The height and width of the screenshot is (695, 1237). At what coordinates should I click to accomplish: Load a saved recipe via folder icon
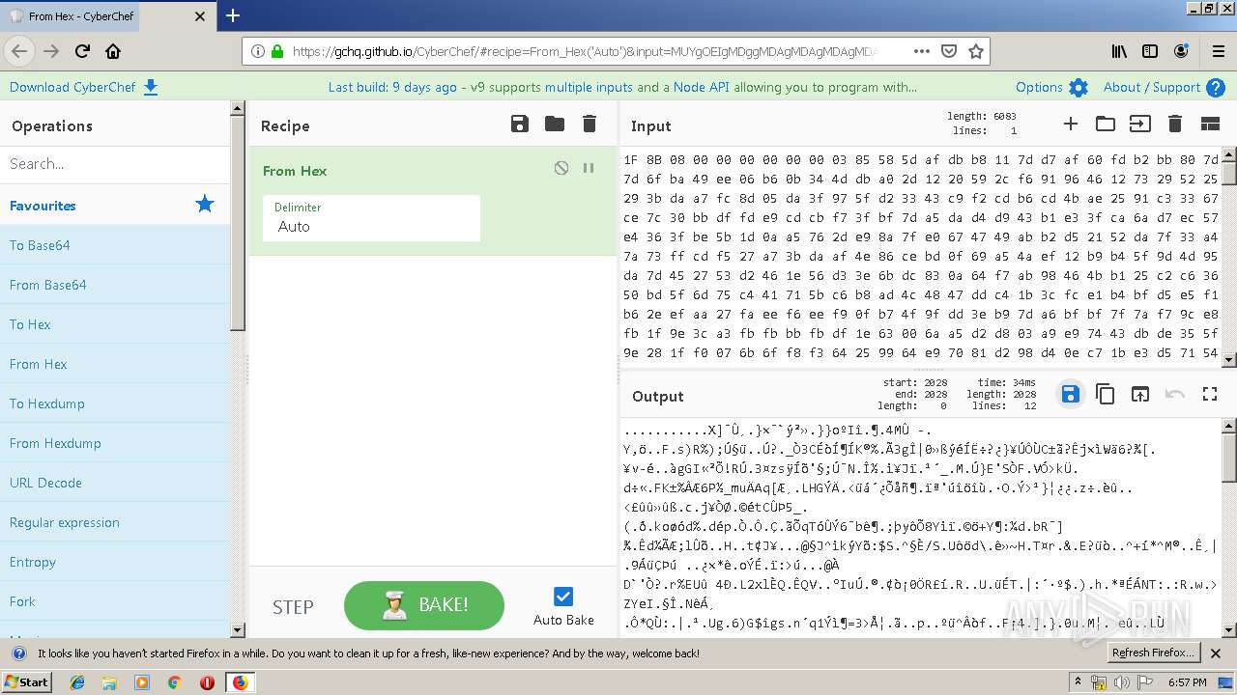(555, 124)
